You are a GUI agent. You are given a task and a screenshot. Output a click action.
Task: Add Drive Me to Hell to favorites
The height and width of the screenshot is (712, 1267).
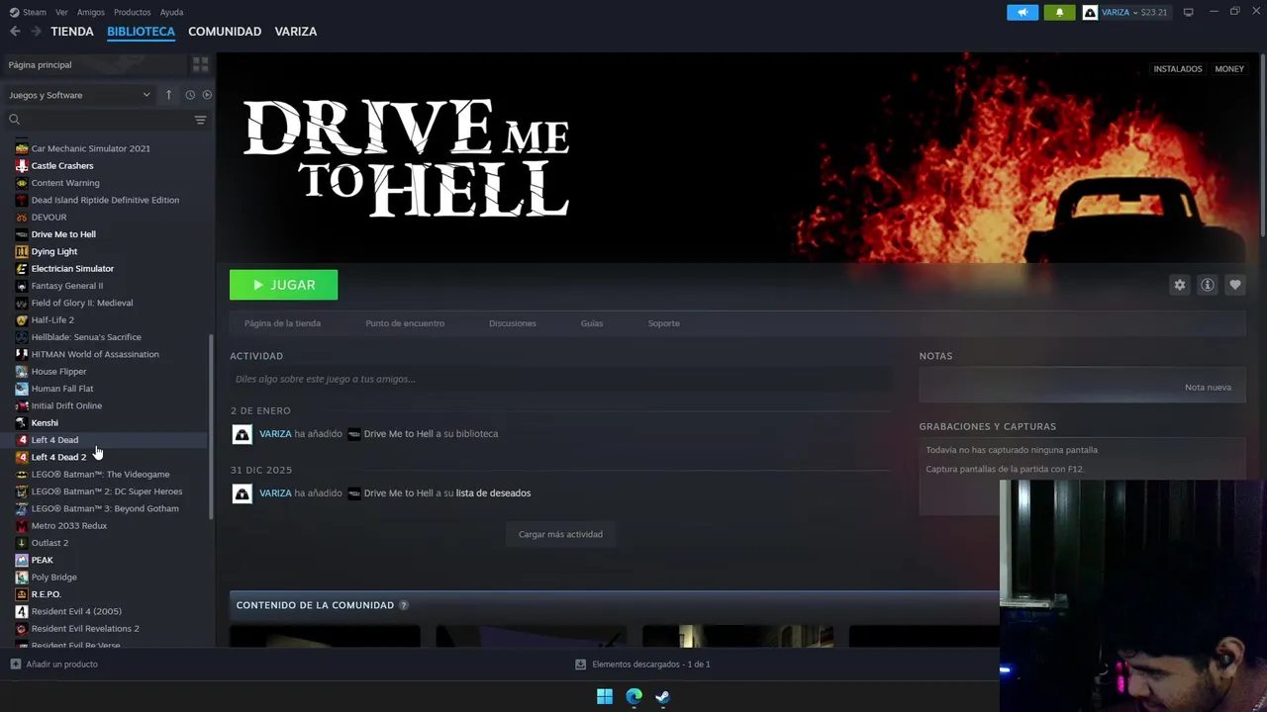tap(1235, 285)
